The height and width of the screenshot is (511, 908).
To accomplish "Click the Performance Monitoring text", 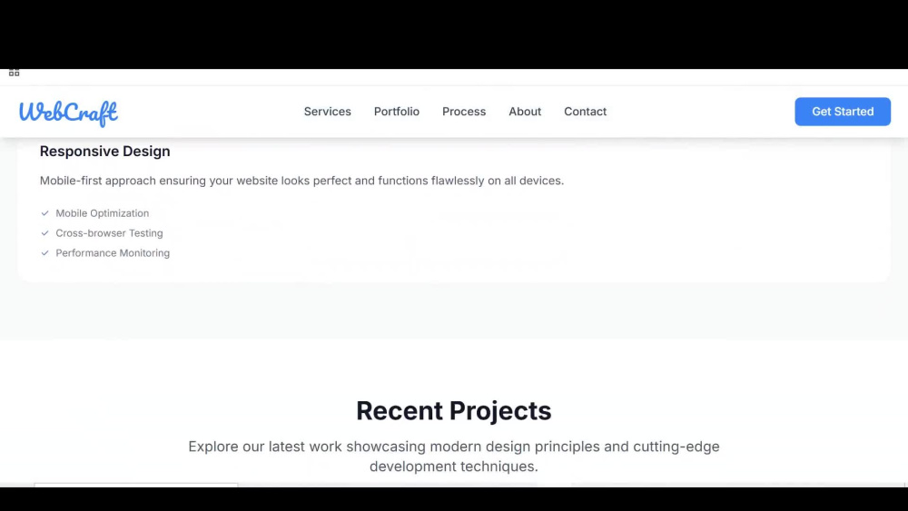I will [113, 253].
